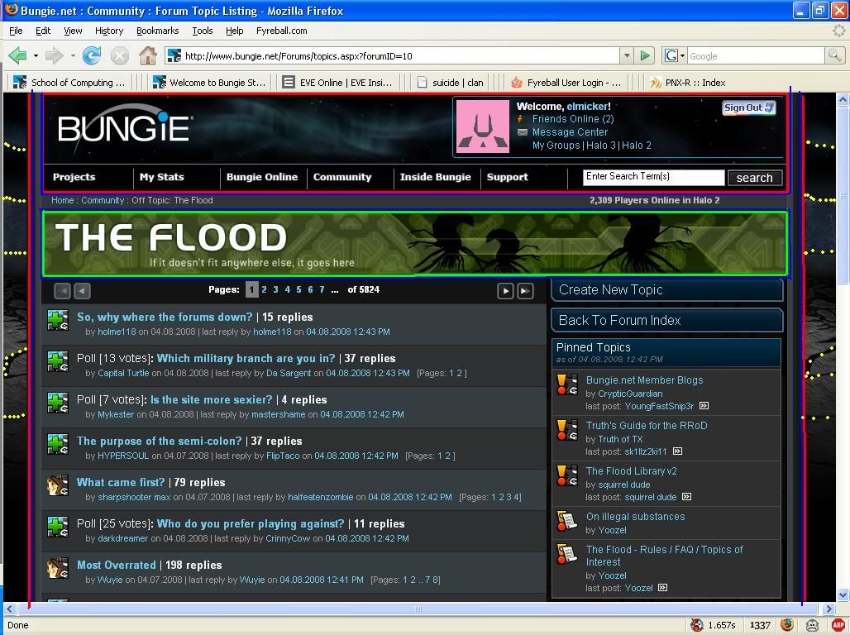This screenshot has height=635, width=850.
Task: Expand the Back button history dropdown
Action: pos(36,55)
